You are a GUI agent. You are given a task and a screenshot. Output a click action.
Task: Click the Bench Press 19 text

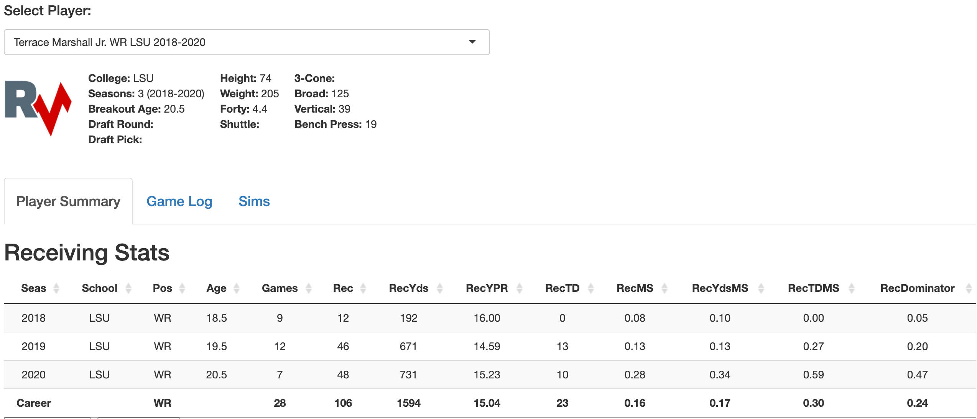(x=336, y=124)
